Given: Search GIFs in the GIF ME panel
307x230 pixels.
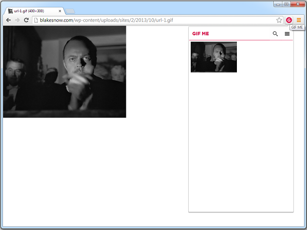Looking at the screenshot, I should (275, 34).
